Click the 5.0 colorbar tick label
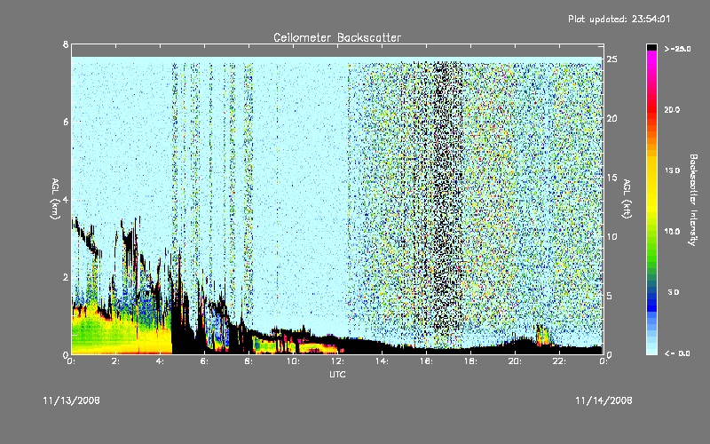The image size is (710, 444). point(674,292)
